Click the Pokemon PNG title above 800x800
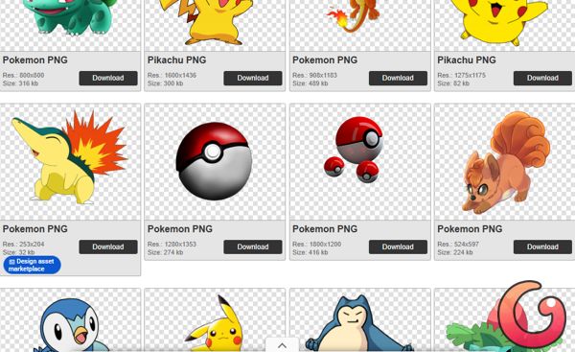575x352 pixels. [x=35, y=60]
